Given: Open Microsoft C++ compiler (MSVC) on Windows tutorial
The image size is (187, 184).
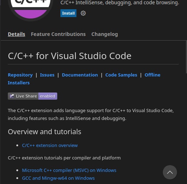Looking at the screenshot, I should (69, 170).
